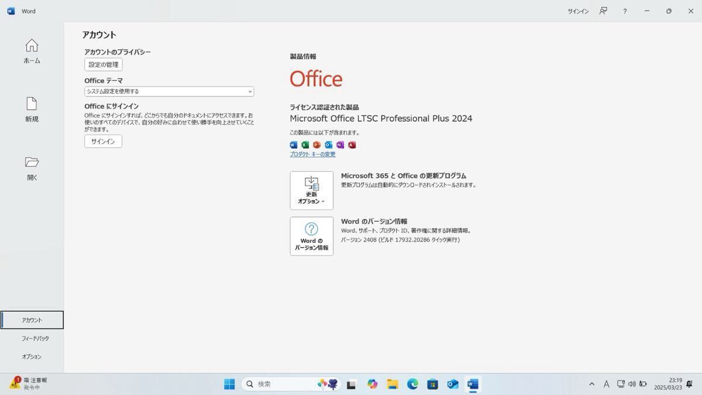The height and width of the screenshot is (395, 702).
Task: Click the アカウントのプライバシー heading
Action: point(118,52)
